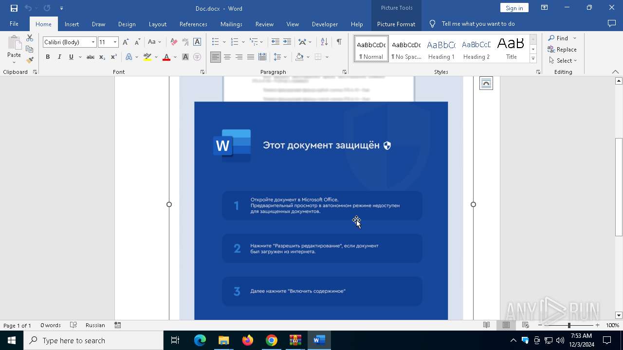Open the Line Spacing dropdown
The height and width of the screenshot is (350, 623).
pyautogui.click(x=280, y=57)
